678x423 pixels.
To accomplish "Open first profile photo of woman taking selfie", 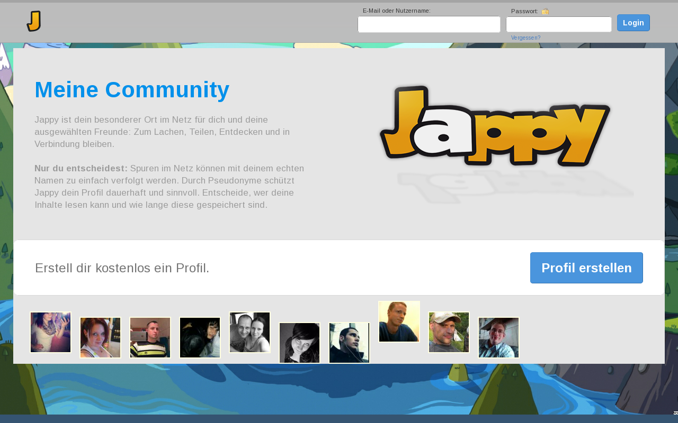I will pyautogui.click(x=51, y=332).
